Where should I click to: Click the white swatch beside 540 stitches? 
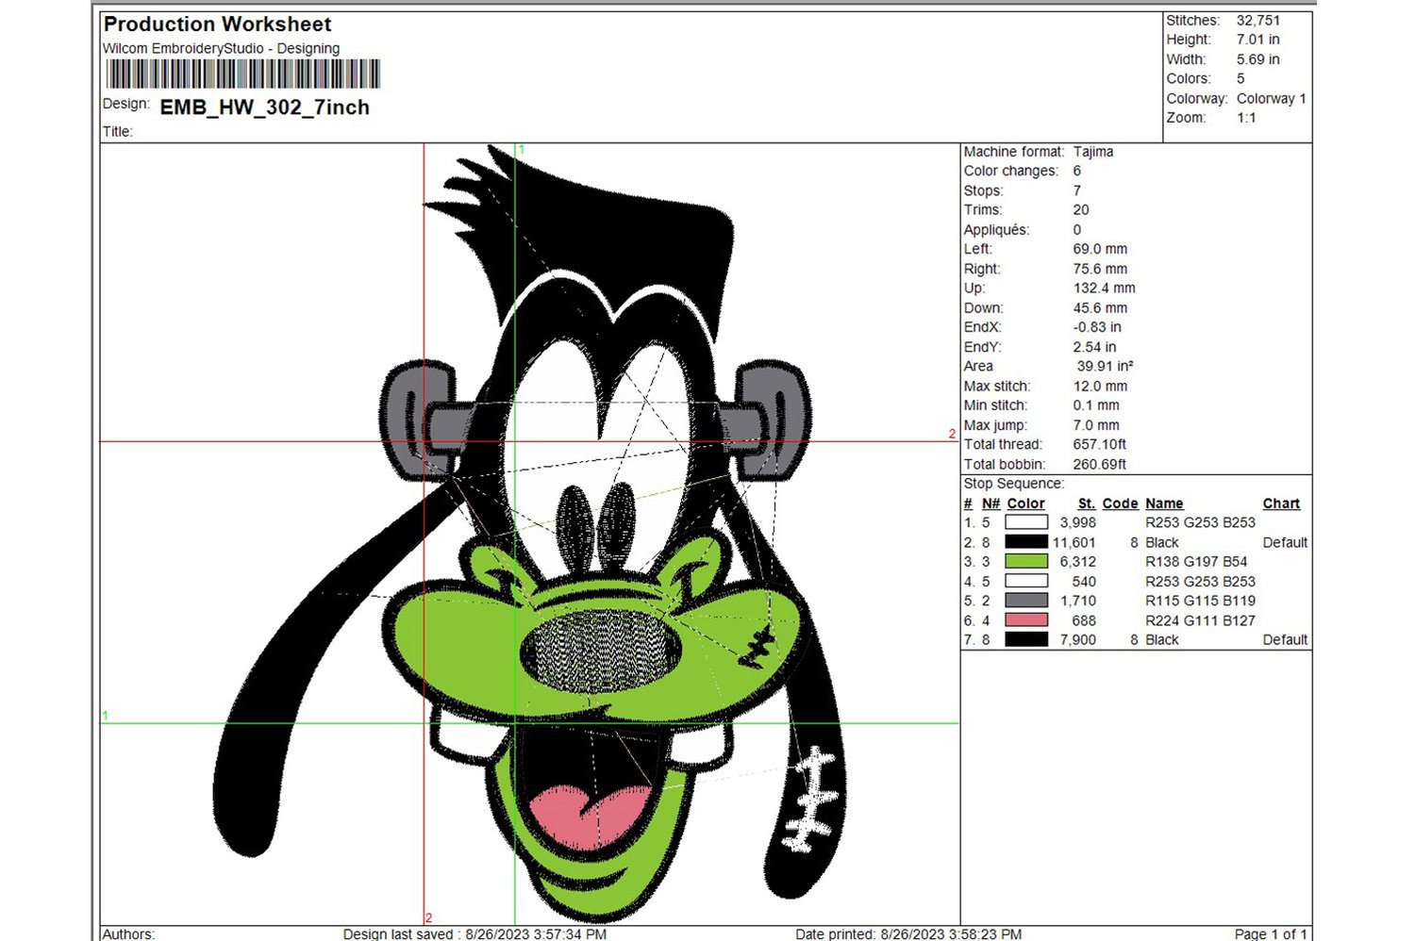[x=1026, y=581]
